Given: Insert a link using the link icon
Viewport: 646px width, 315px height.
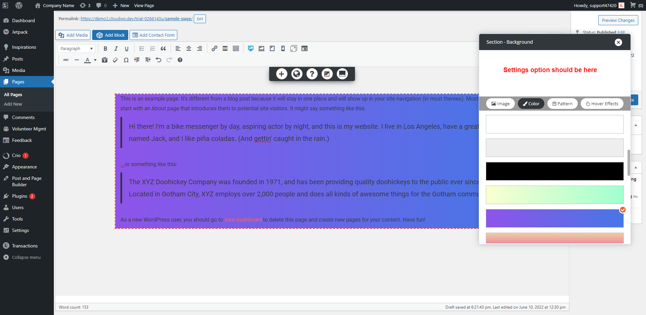Looking at the screenshot, I should [214, 48].
